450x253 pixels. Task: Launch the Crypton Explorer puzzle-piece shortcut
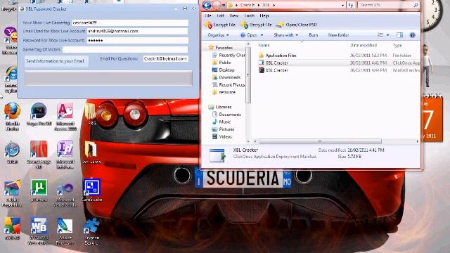click(x=92, y=231)
